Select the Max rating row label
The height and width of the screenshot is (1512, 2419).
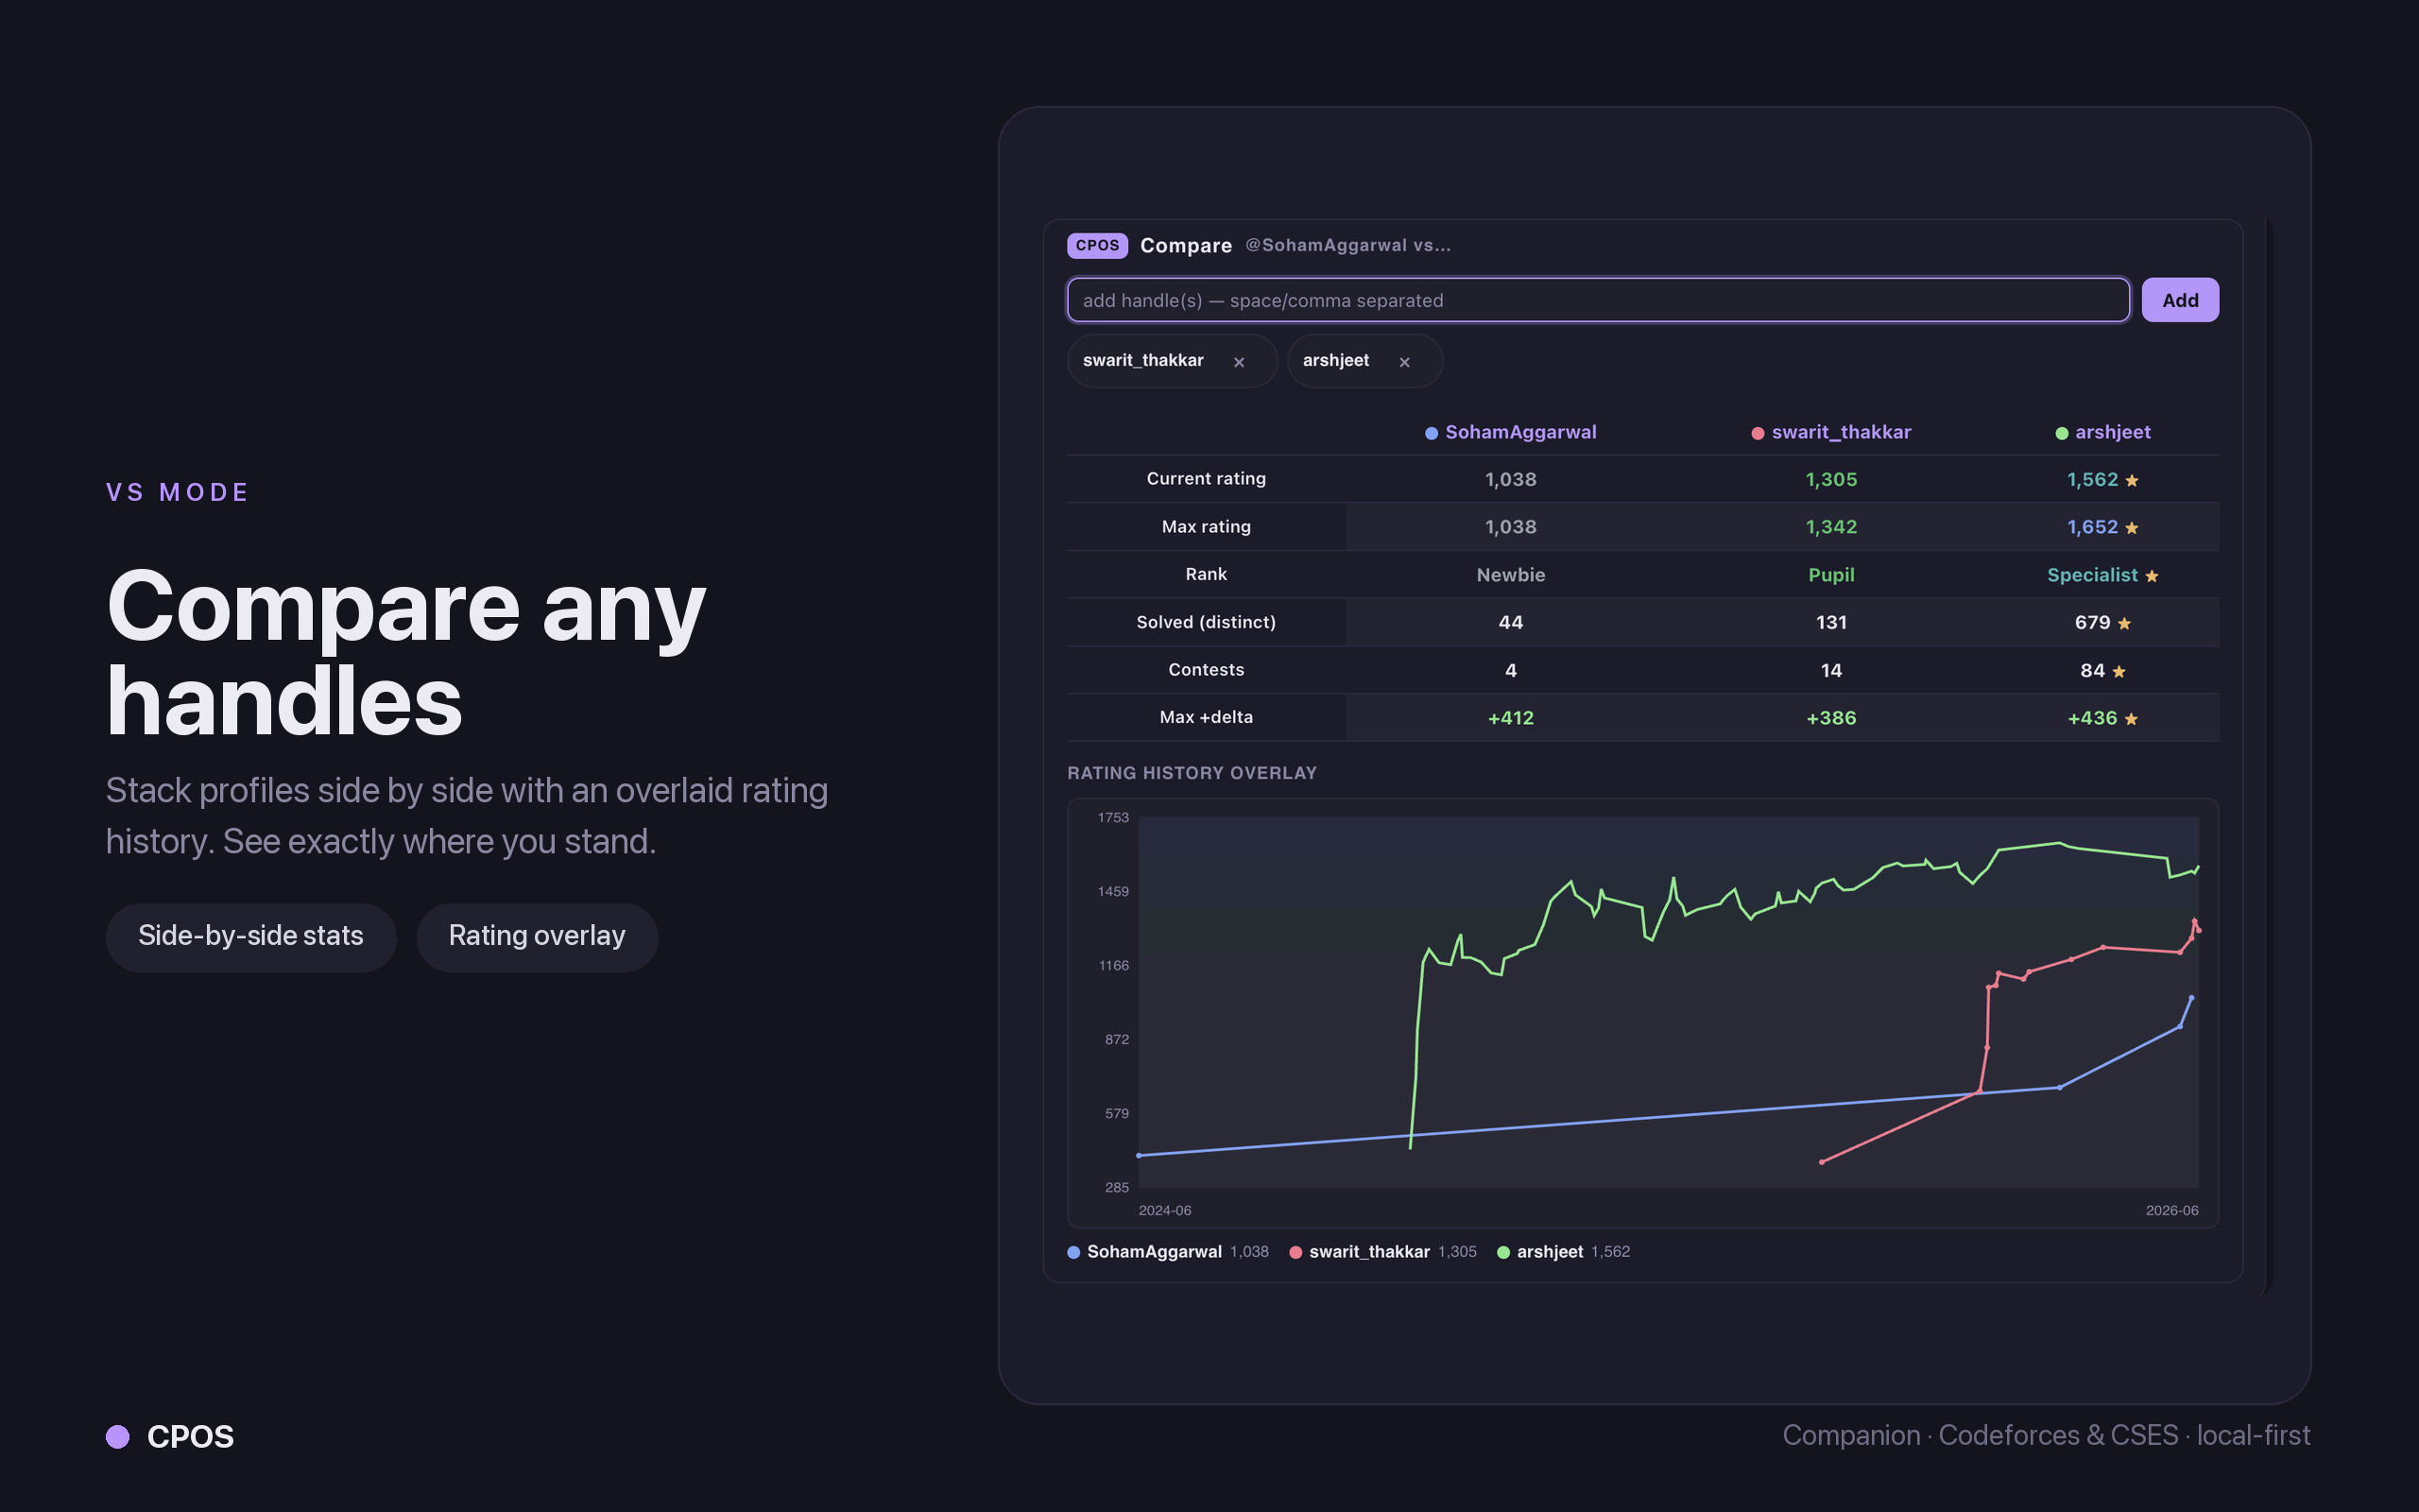1206,527
